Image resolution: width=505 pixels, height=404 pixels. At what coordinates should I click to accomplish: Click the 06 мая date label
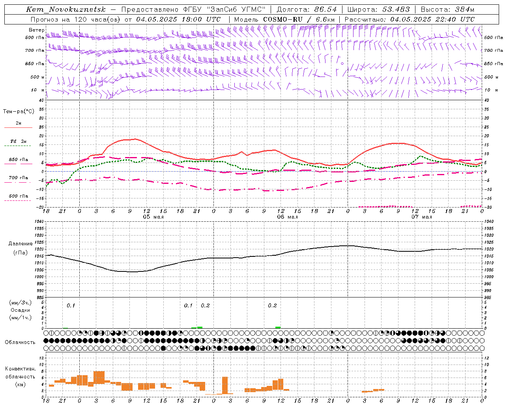click(x=287, y=217)
